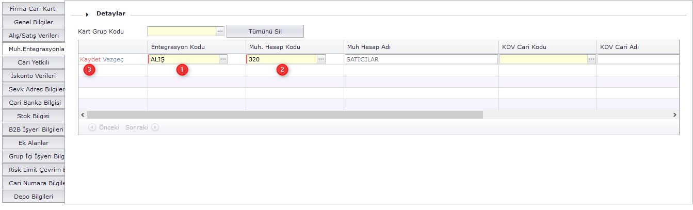Select the Cari Banka Bilgisi tab

tap(33, 102)
